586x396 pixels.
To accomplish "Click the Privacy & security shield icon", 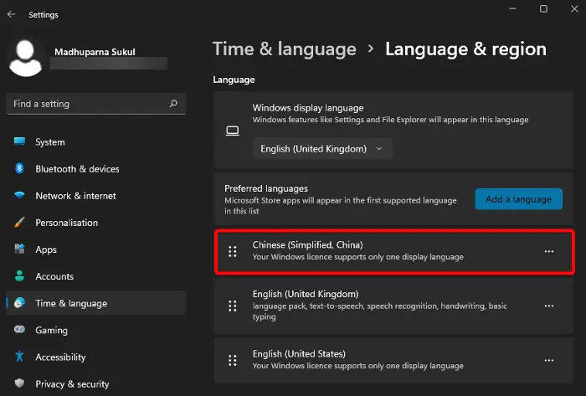I will 19,383.
